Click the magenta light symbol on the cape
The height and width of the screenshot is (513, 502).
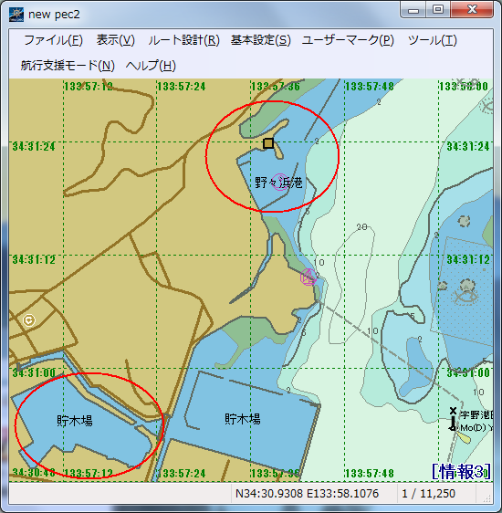click(309, 277)
